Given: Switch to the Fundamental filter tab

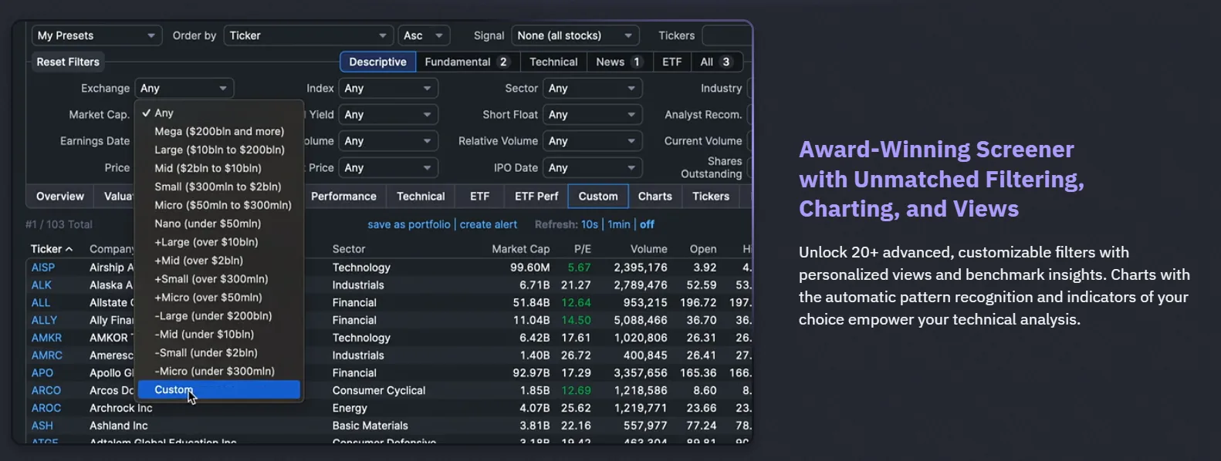Looking at the screenshot, I should (467, 62).
